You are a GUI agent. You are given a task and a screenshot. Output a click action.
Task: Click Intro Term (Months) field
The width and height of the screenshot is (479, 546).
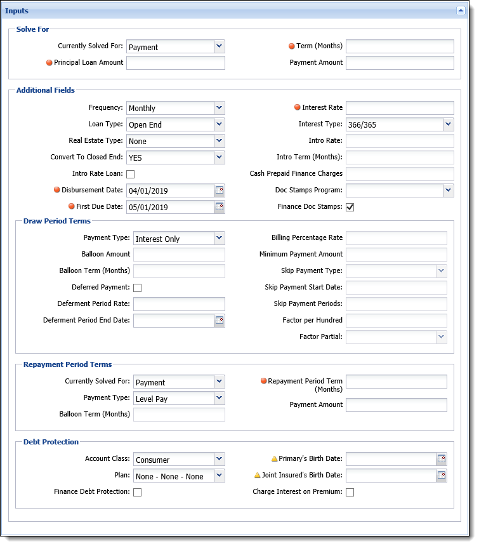(x=400, y=157)
